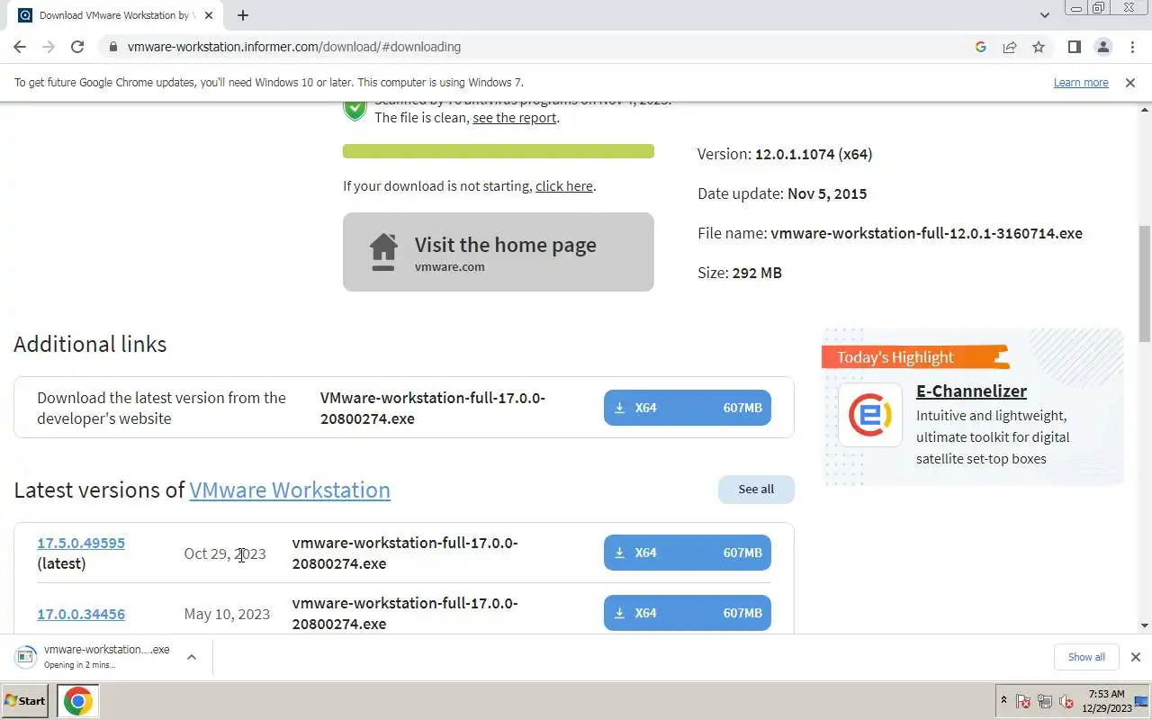Bookmark this page with star
Screen dimensions: 1152x720
click(1039, 47)
